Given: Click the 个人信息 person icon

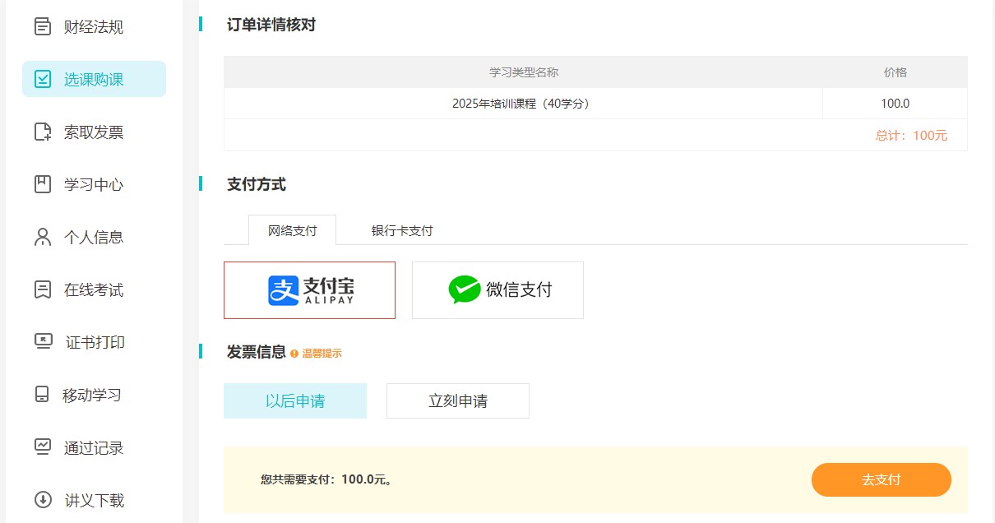Looking at the screenshot, I should pos(42,237).
